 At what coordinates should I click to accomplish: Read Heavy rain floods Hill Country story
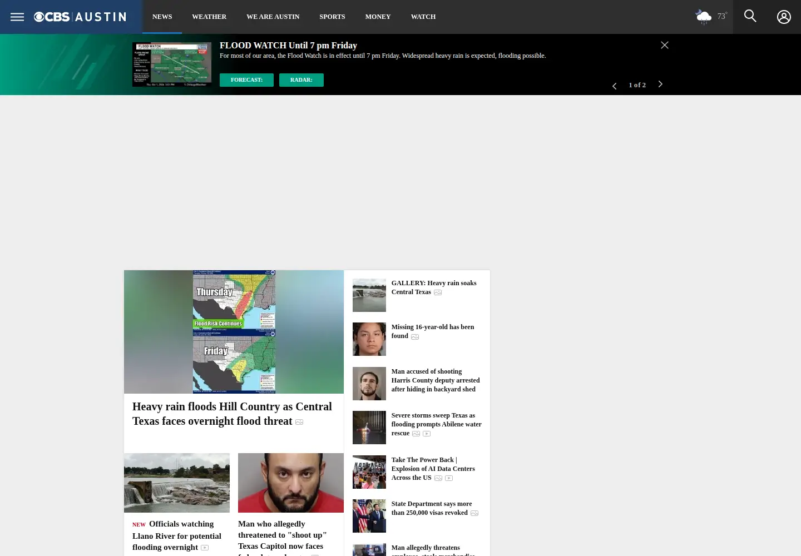tap(232, 414)
